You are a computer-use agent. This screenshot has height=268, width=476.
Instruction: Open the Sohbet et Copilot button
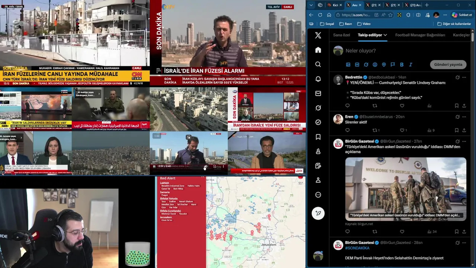pyautogui.click(x=462, y=15)
